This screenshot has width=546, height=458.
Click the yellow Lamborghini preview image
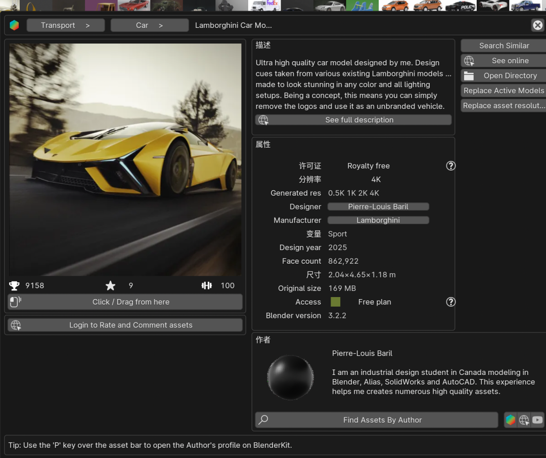[125, 159]
